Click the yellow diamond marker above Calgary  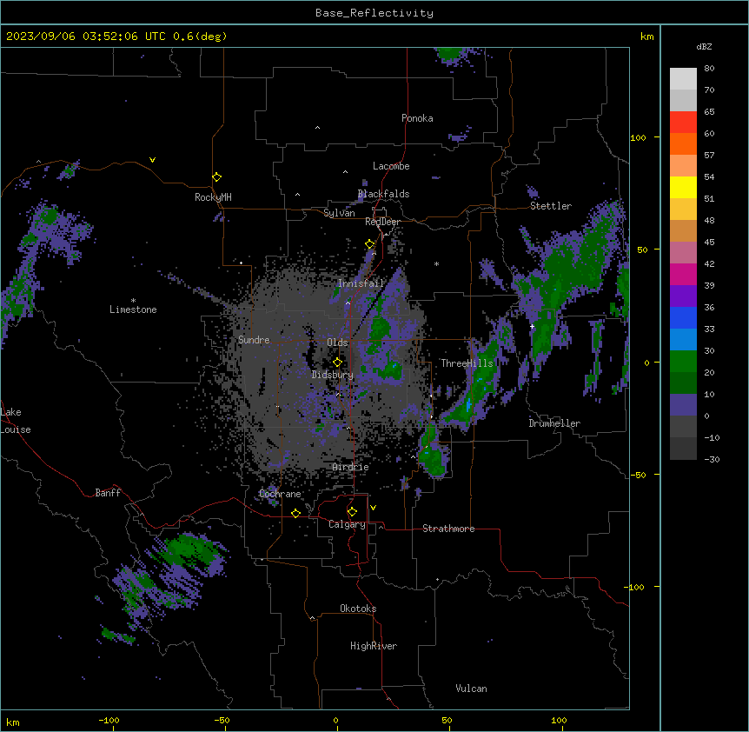(x=353, y=512)
